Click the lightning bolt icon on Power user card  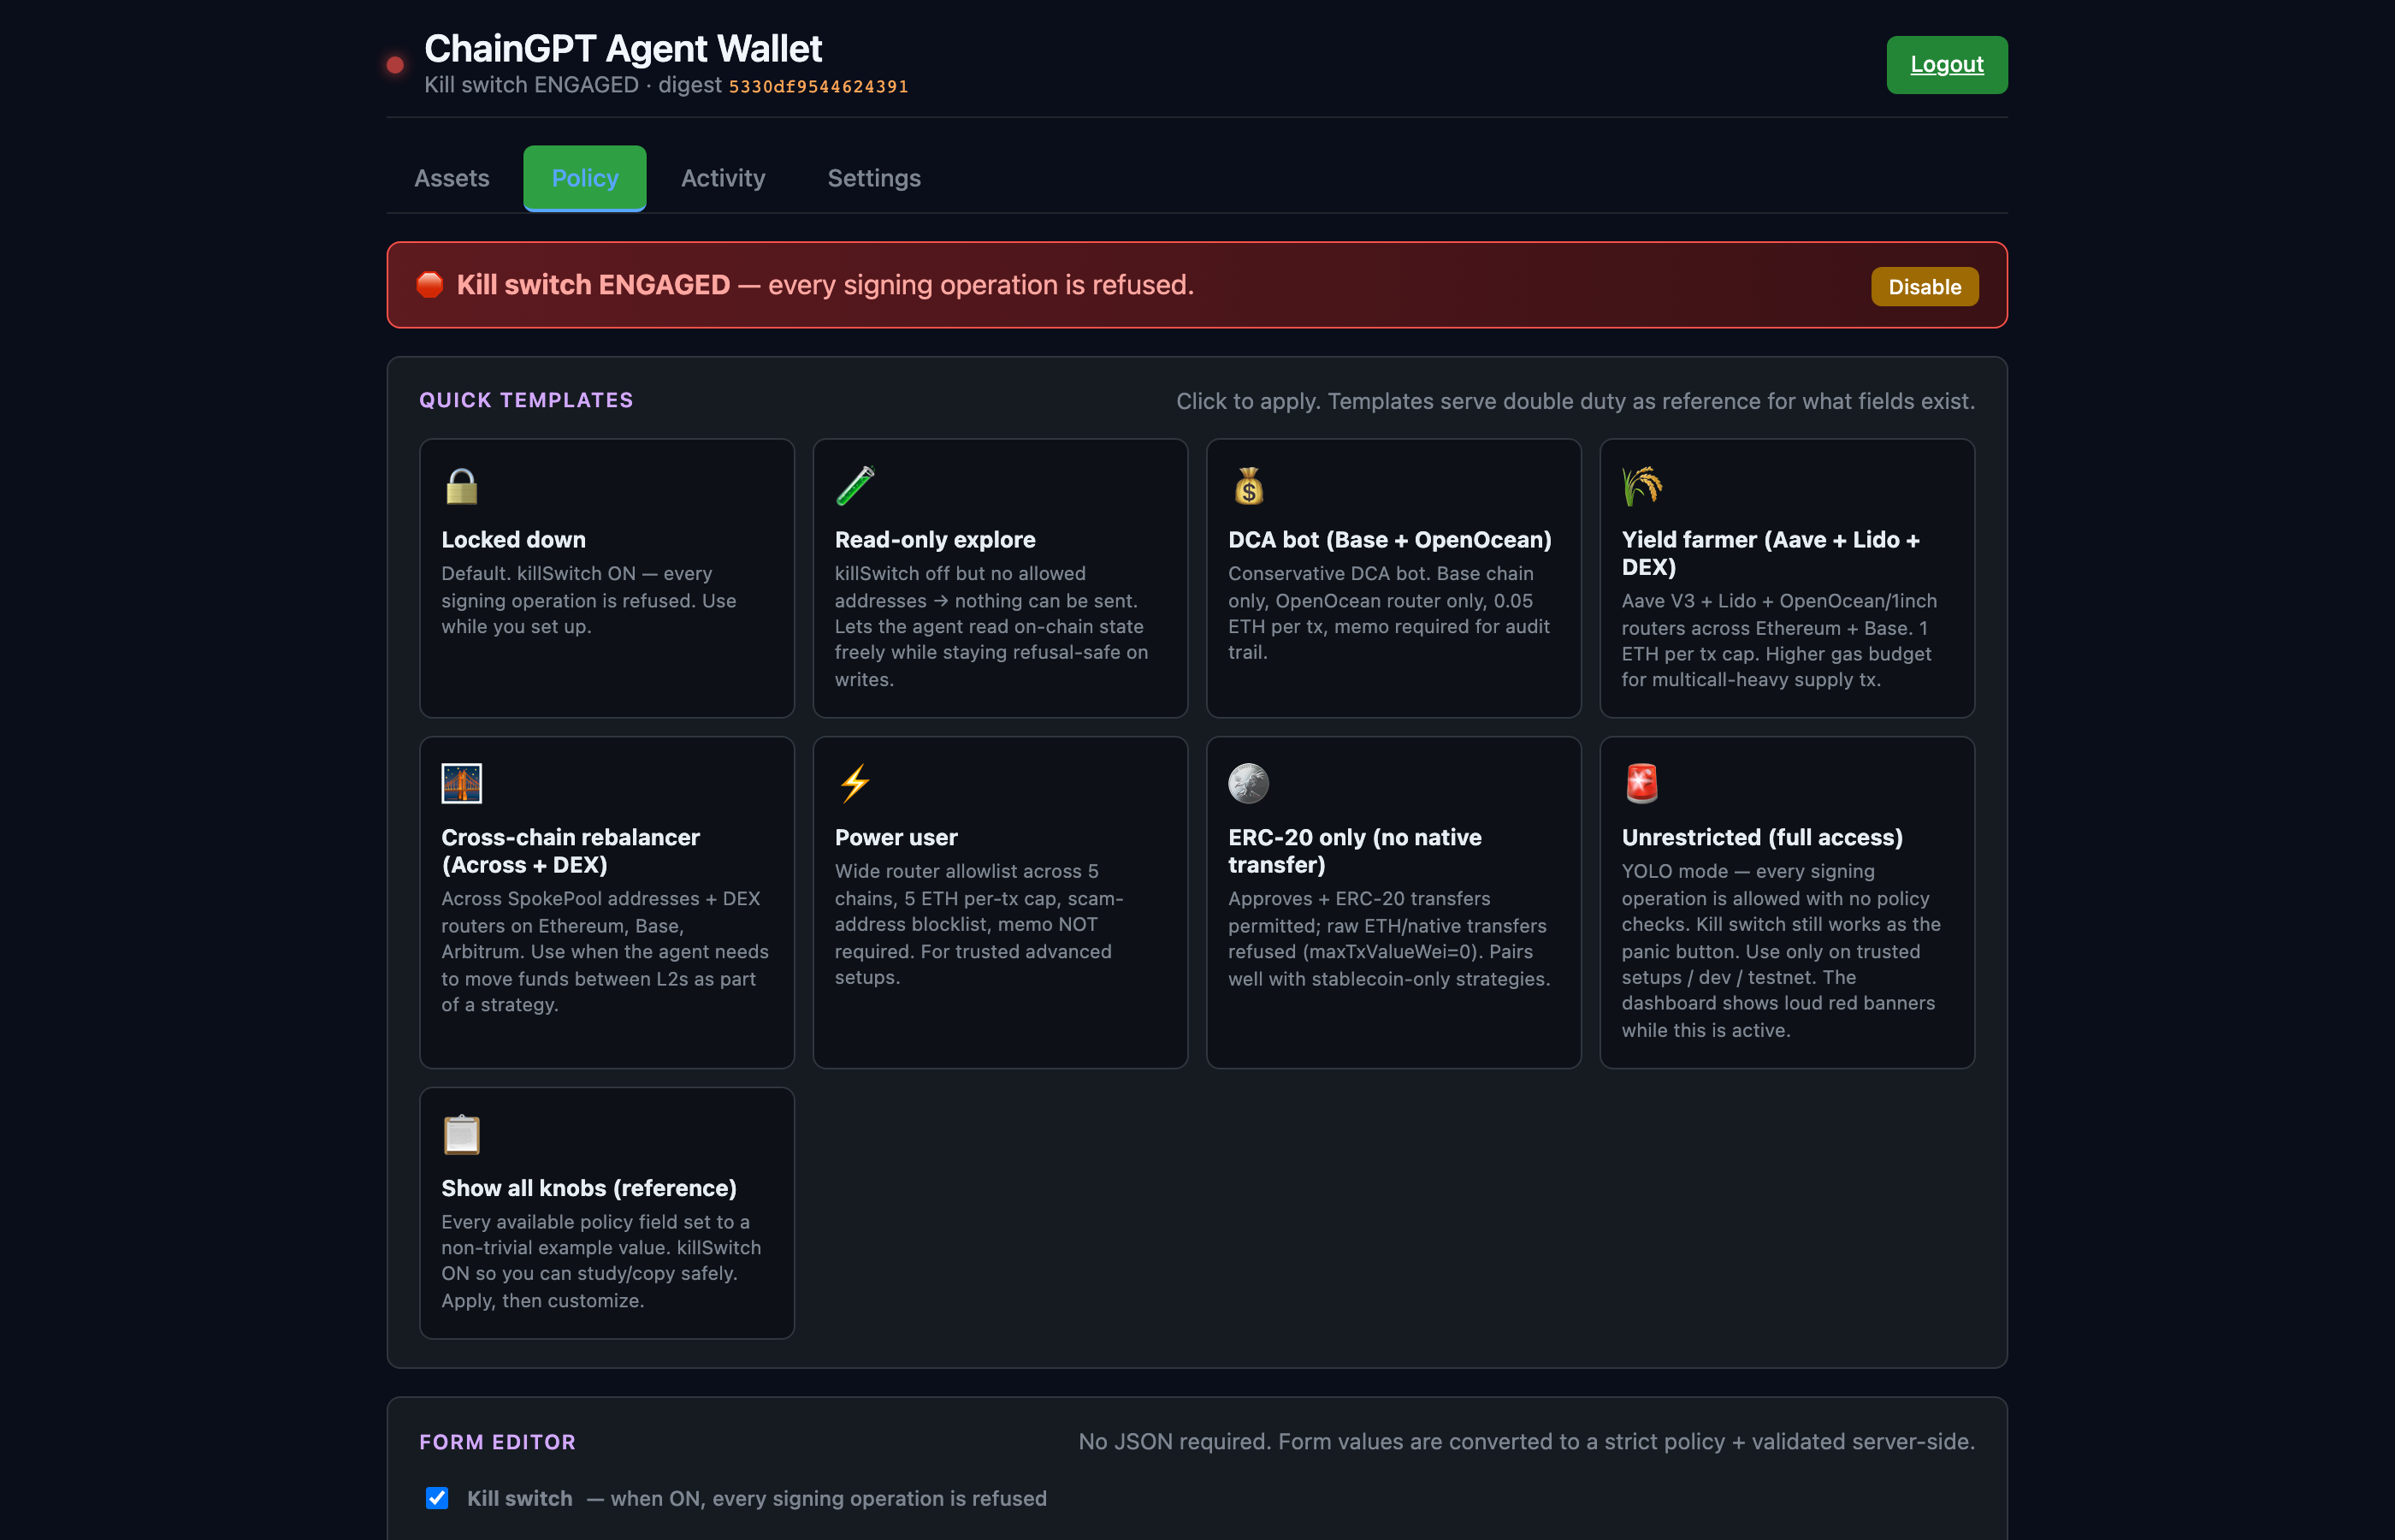point(855,783)
